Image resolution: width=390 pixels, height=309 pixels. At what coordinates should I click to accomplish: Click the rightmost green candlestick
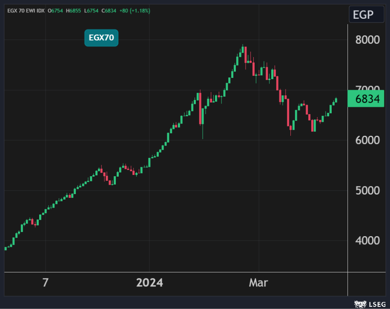pyautogui.click(x=336, y=100)
